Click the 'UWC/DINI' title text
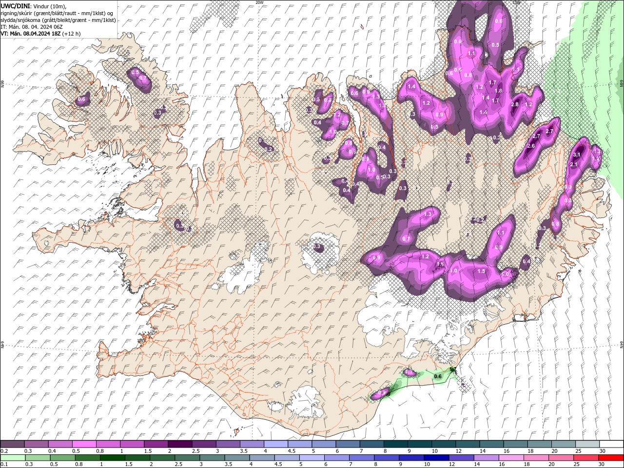The width and height of the screenshot is (624, 468). click(x=16, y=6)
